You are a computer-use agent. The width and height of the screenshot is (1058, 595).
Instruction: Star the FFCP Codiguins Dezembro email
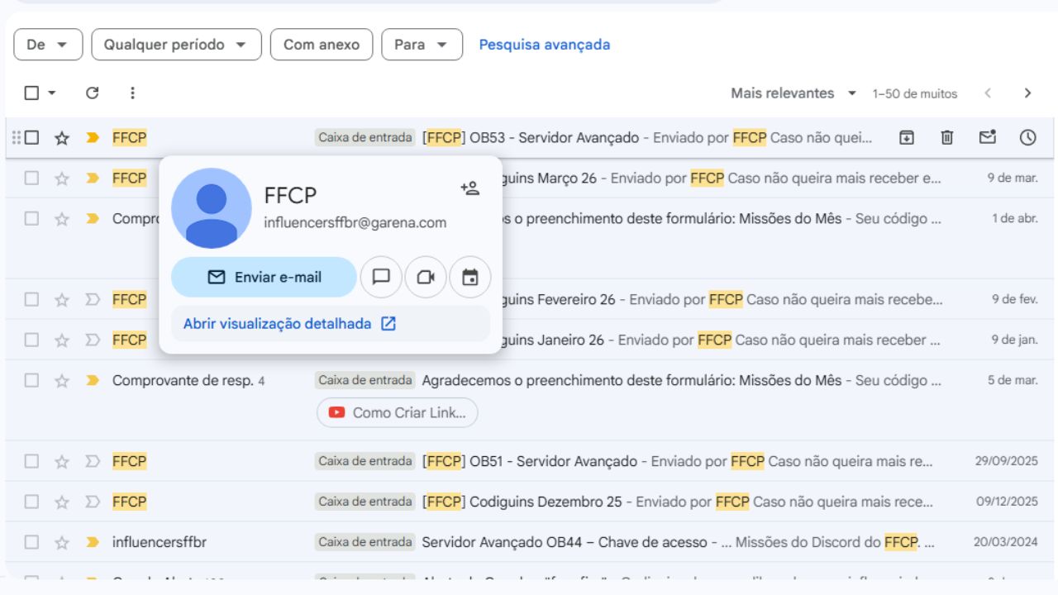point(61,502)
